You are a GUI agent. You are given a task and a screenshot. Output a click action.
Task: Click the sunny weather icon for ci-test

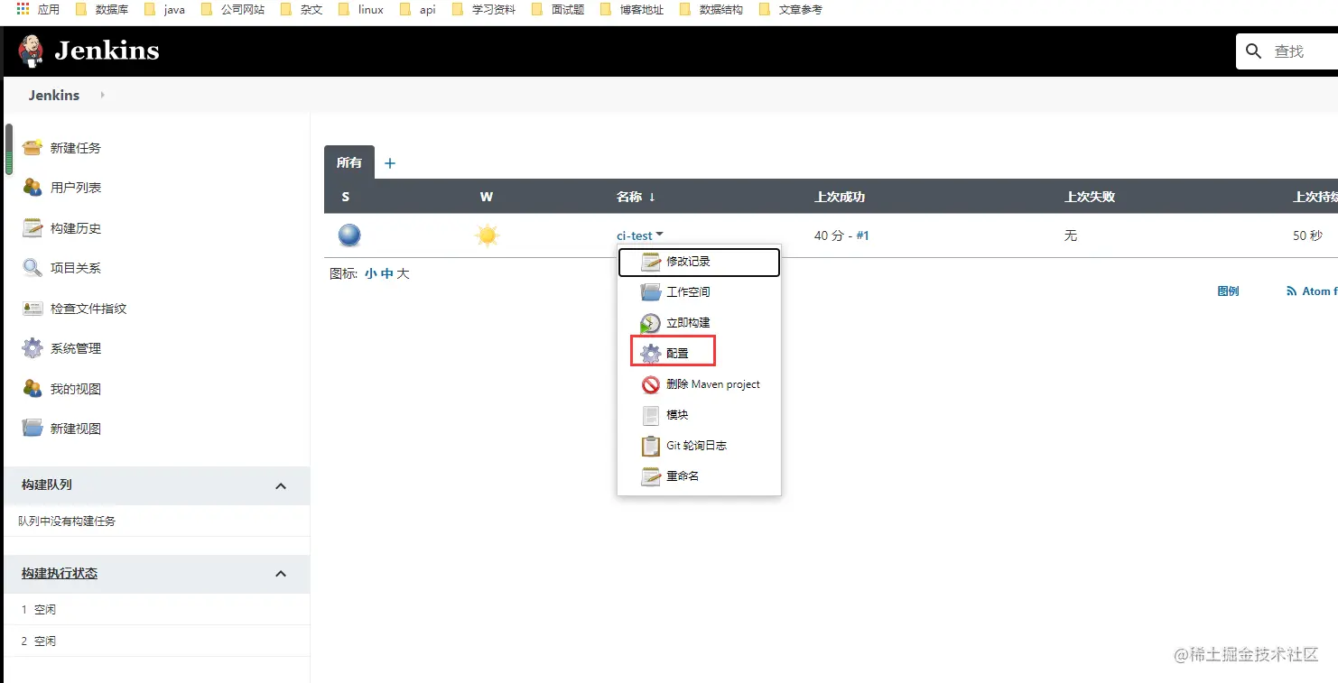pyautogui.click(x=488, y=235)
